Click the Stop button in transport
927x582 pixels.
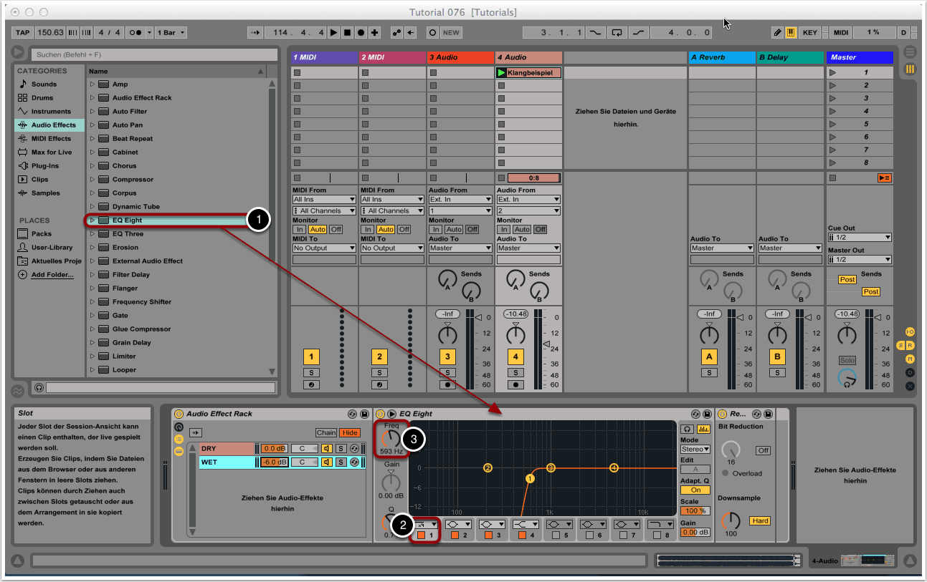tap(347, 32)
